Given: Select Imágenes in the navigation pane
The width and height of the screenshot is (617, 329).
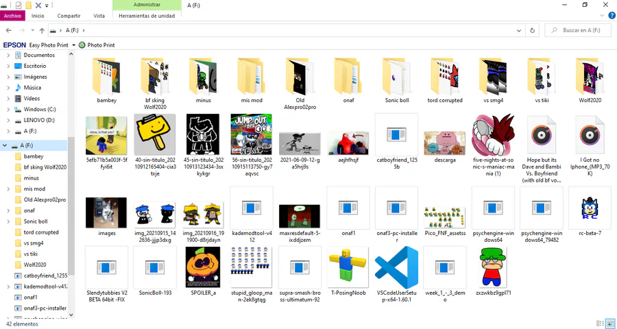Looking at the screenshot, I should (35, 77).
